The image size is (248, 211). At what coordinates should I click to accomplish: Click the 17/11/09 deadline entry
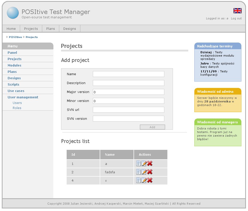pyautogui.click(x=214, y=73)
